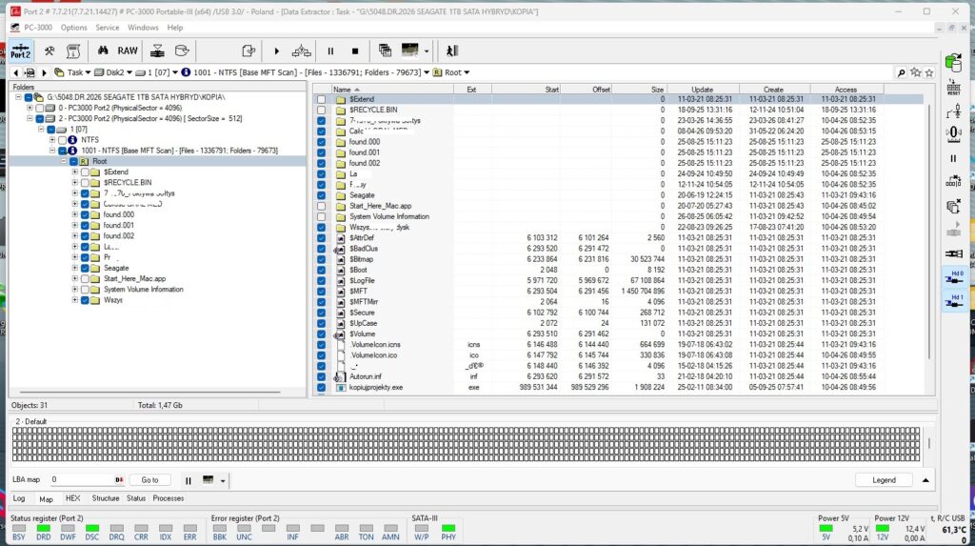Click the green disk copy icon in right sidebar
This screenshot has width=975, height=546.
[x=953, y=62]
